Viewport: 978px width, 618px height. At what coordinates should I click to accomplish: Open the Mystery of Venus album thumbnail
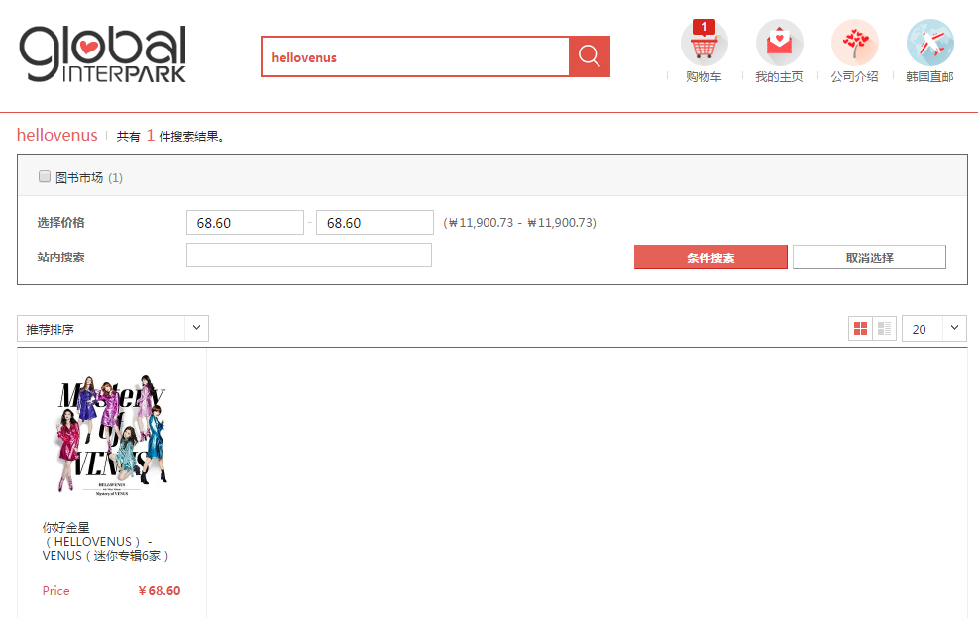(x=112, y=435)
